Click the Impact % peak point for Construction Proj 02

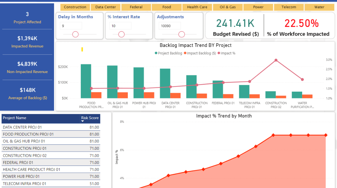point(276,60)
